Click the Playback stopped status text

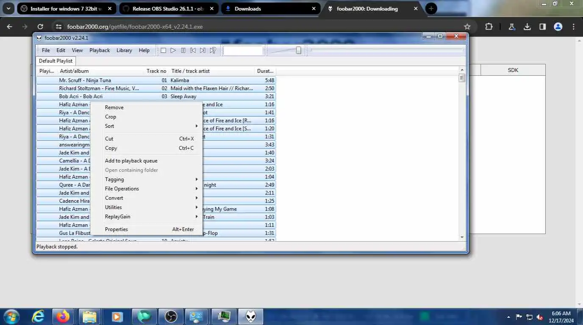57,247
